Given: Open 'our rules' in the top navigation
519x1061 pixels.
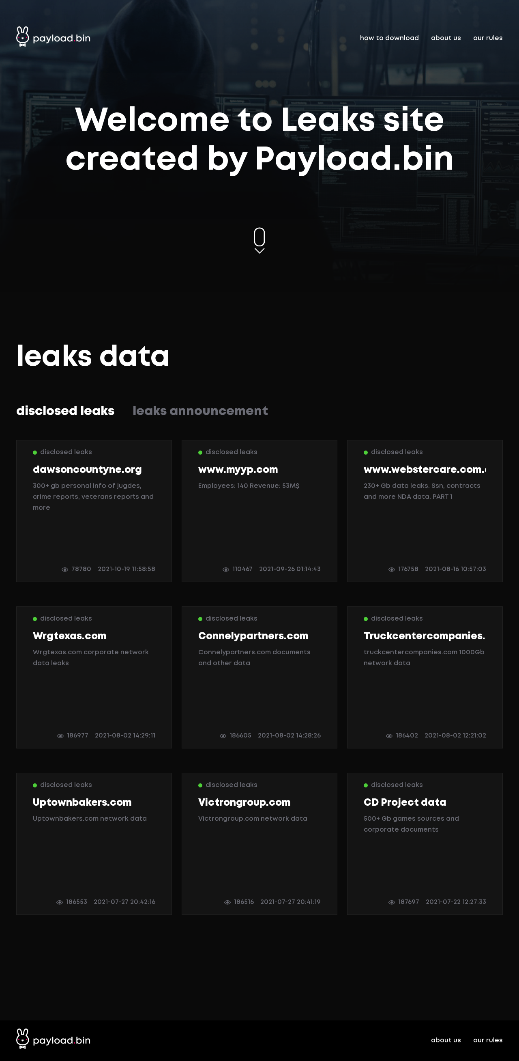Looking at the screenshot, I should [488, 38].
